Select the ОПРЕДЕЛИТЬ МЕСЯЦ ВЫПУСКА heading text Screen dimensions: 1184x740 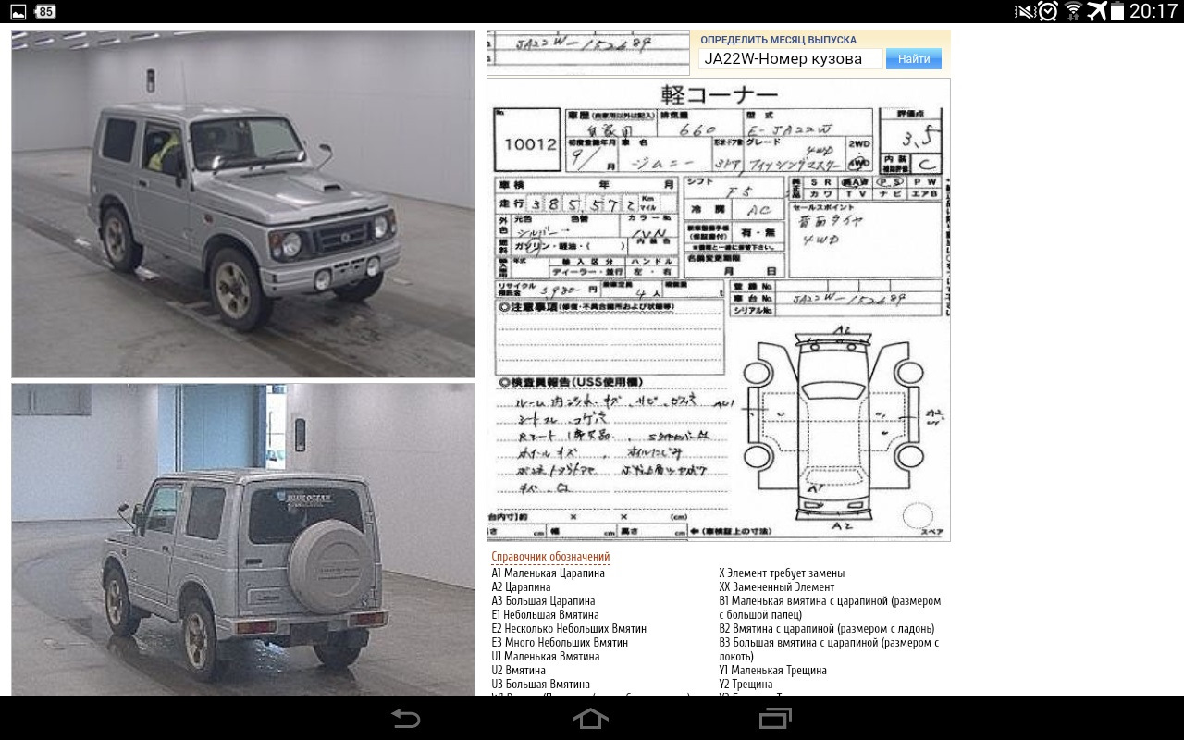pos(778,40)
